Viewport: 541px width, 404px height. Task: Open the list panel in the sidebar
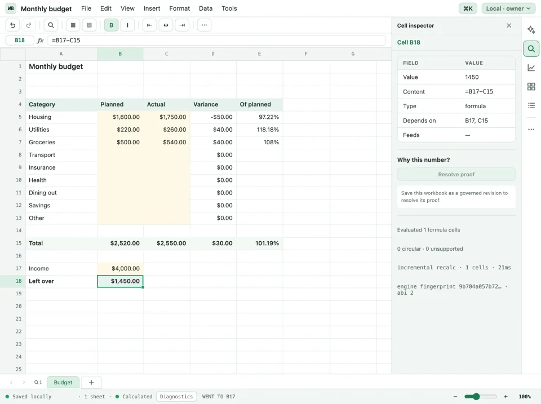click(531, 105)
